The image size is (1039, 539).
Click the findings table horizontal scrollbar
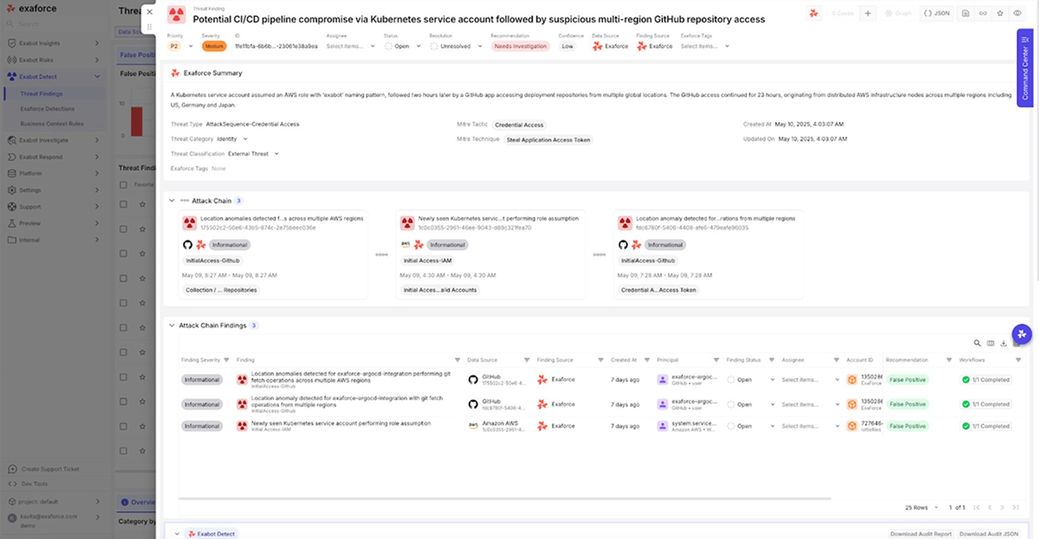click(x=504, y=498)
